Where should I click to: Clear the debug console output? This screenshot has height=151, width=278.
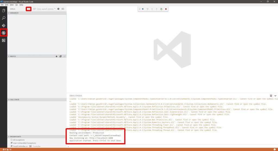(x=271, y=95)
